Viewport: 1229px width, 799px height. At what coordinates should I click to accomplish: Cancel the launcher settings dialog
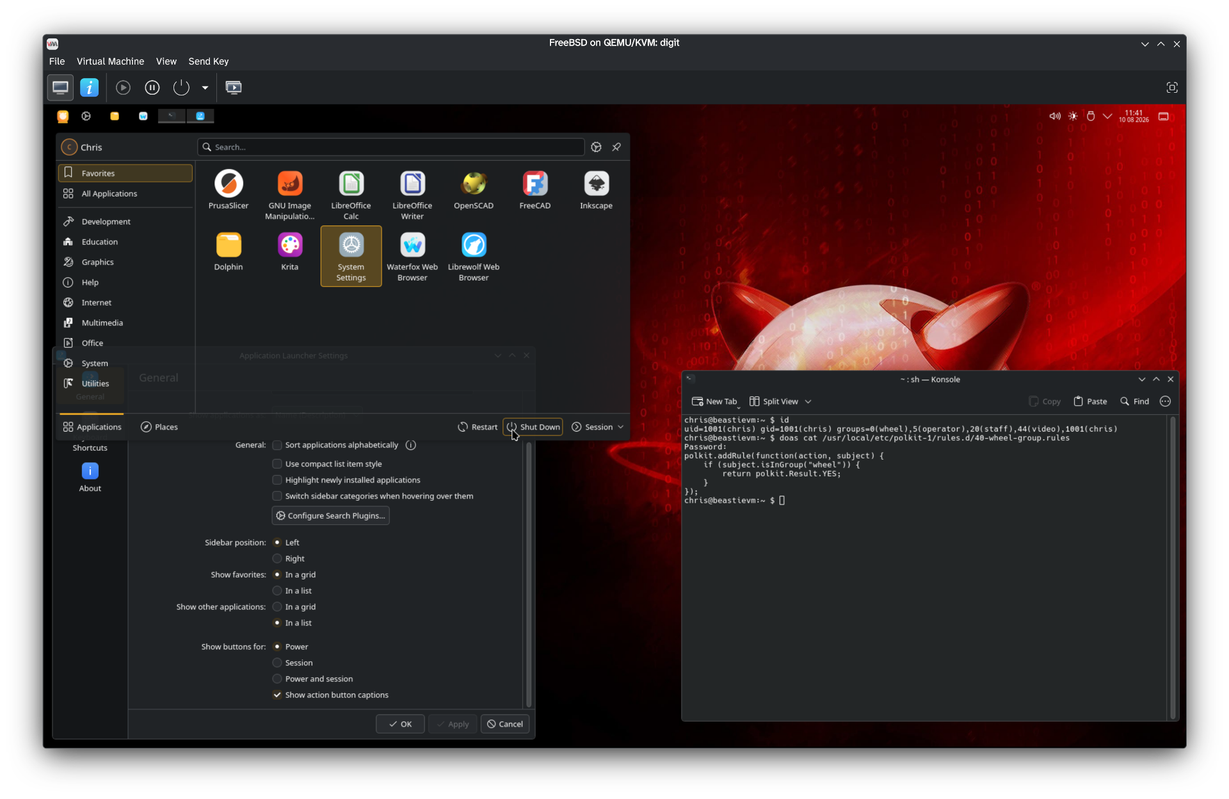pyautogui.click(x=504, y=724)
